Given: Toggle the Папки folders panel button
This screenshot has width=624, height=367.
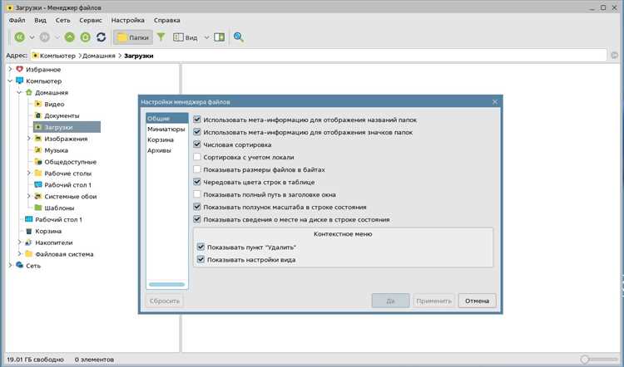Looking at the screenshot, I should (133, 37).
